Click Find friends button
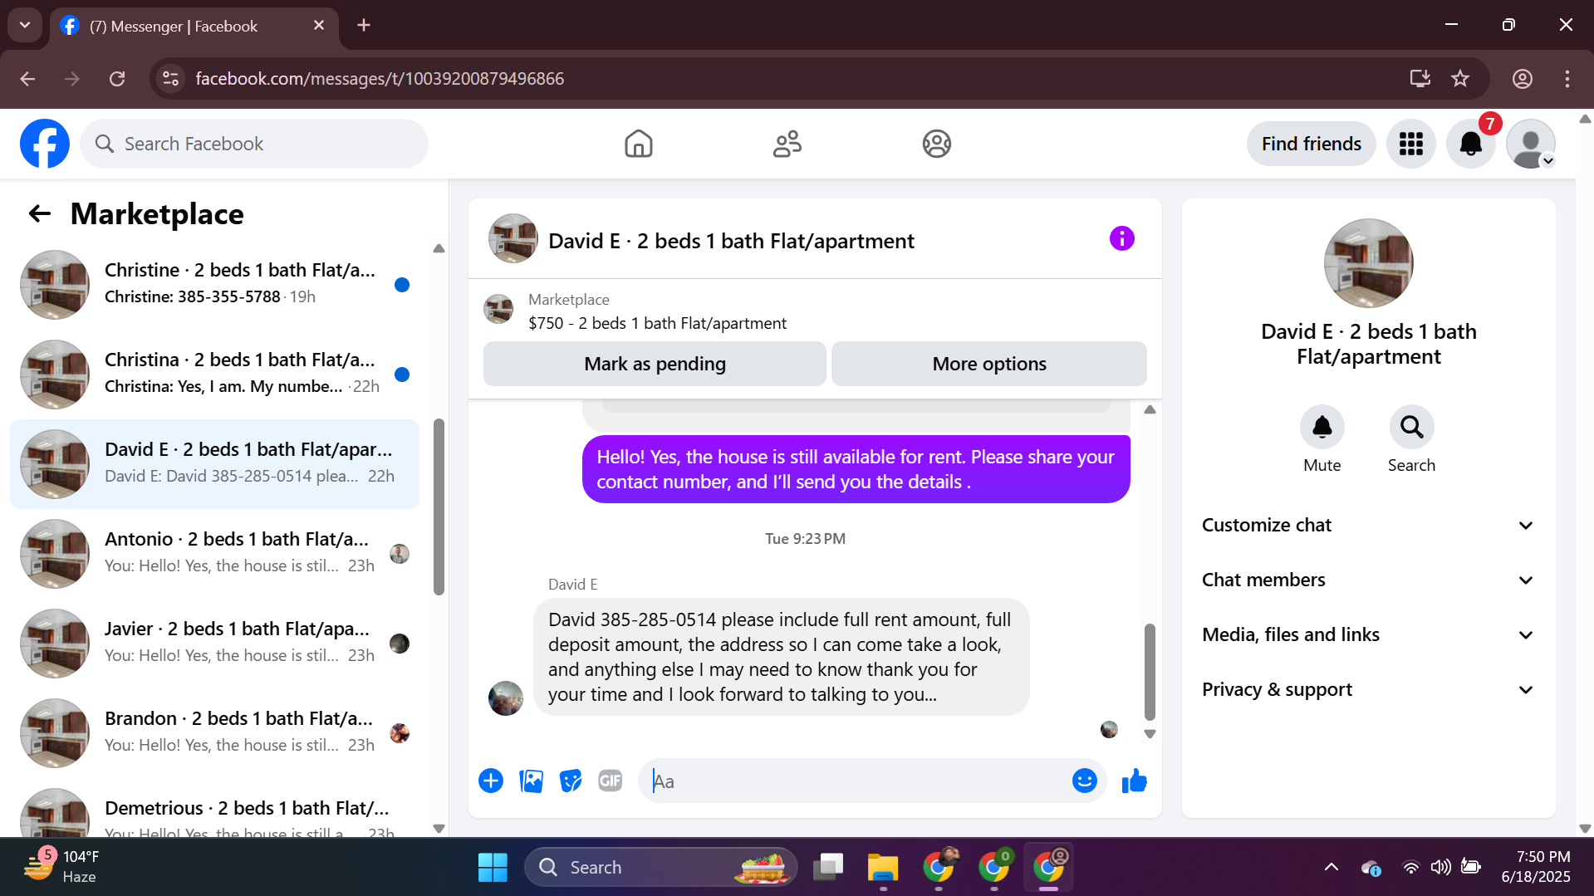This screenshot has height=896, width=1594. 1311,144
